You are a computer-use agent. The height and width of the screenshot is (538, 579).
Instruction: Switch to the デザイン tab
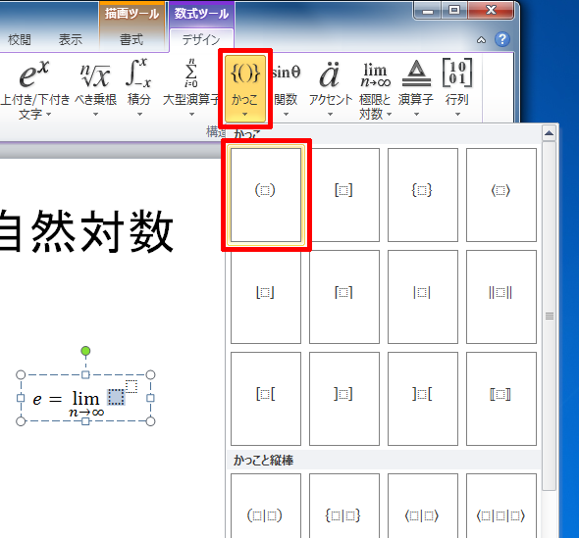click(201, 39)
